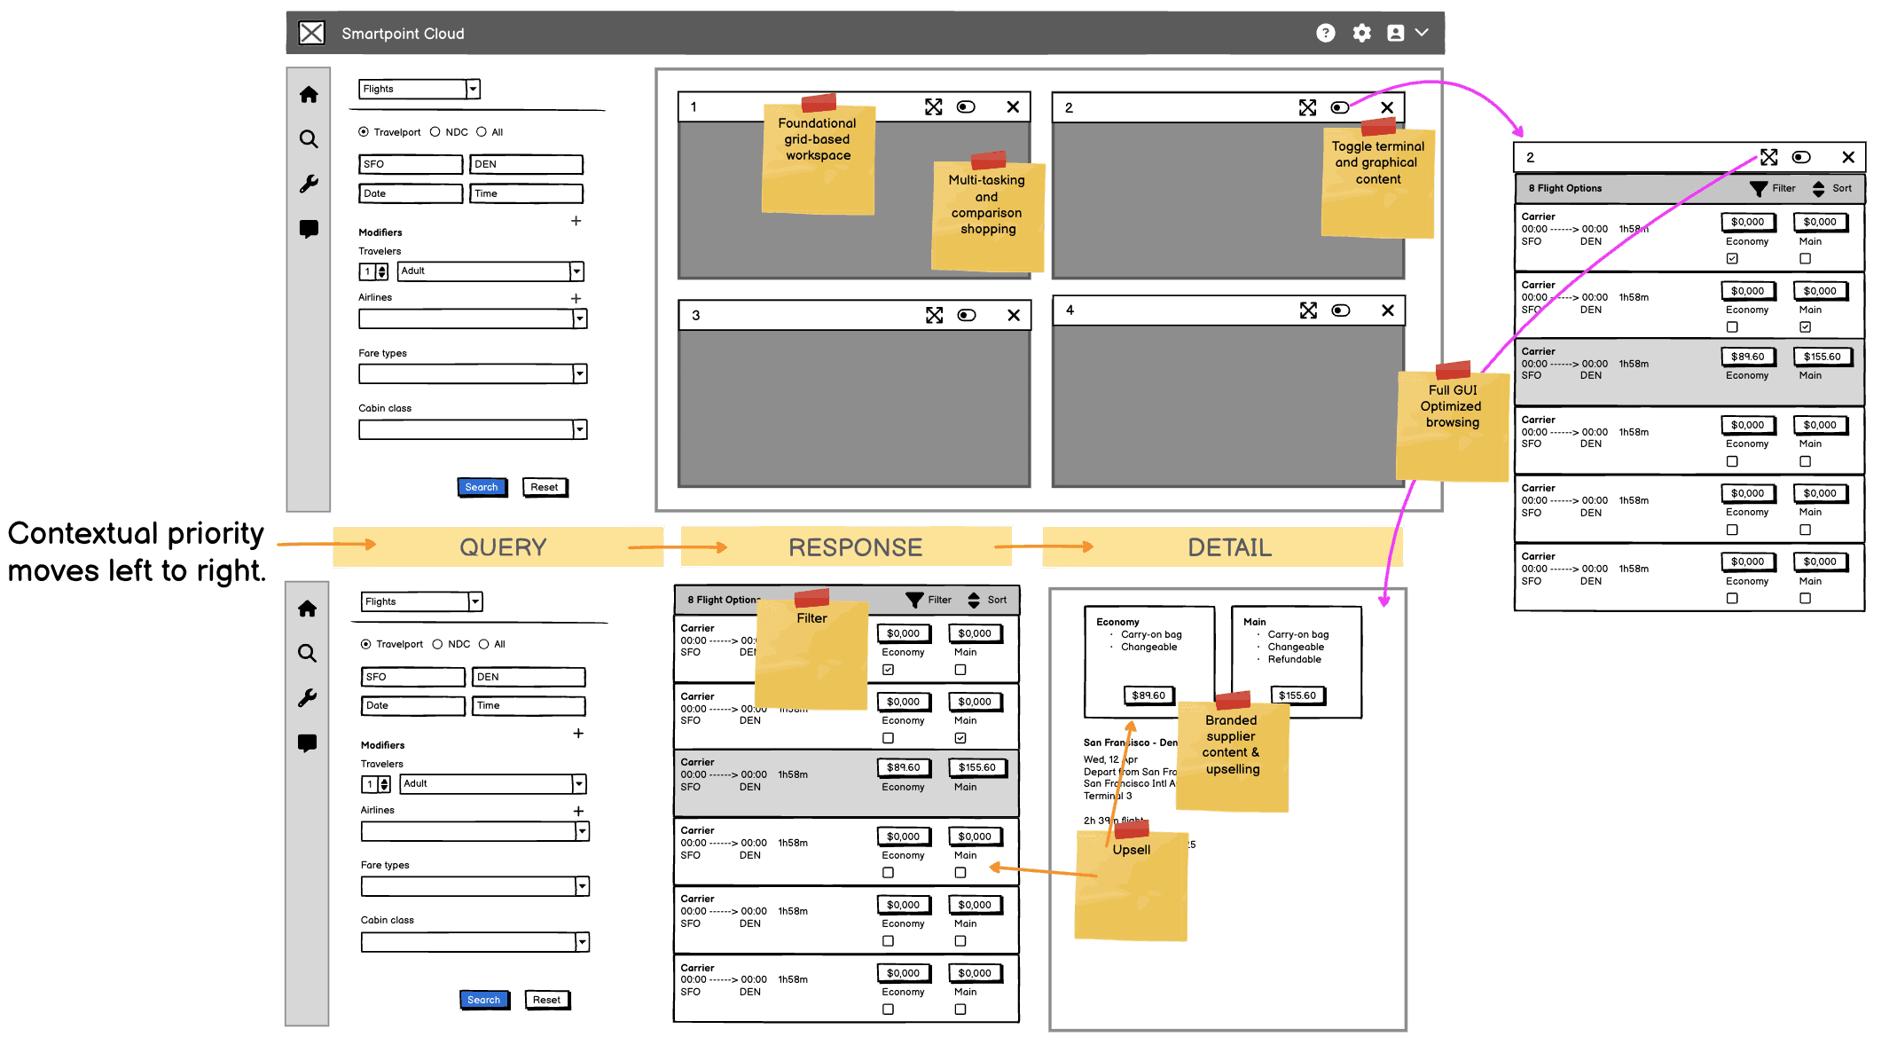Click the help question mark icon
The image size is (1889, 1045).
[1325, 33]
